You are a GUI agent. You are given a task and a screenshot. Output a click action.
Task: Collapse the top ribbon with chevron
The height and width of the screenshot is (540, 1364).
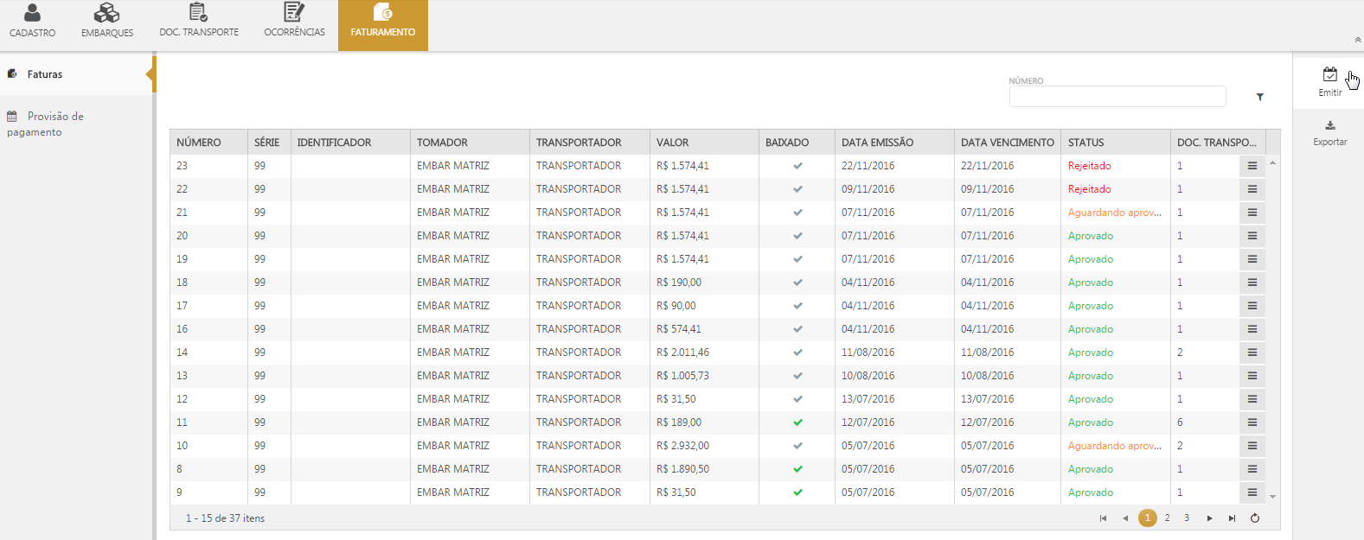1357,40
